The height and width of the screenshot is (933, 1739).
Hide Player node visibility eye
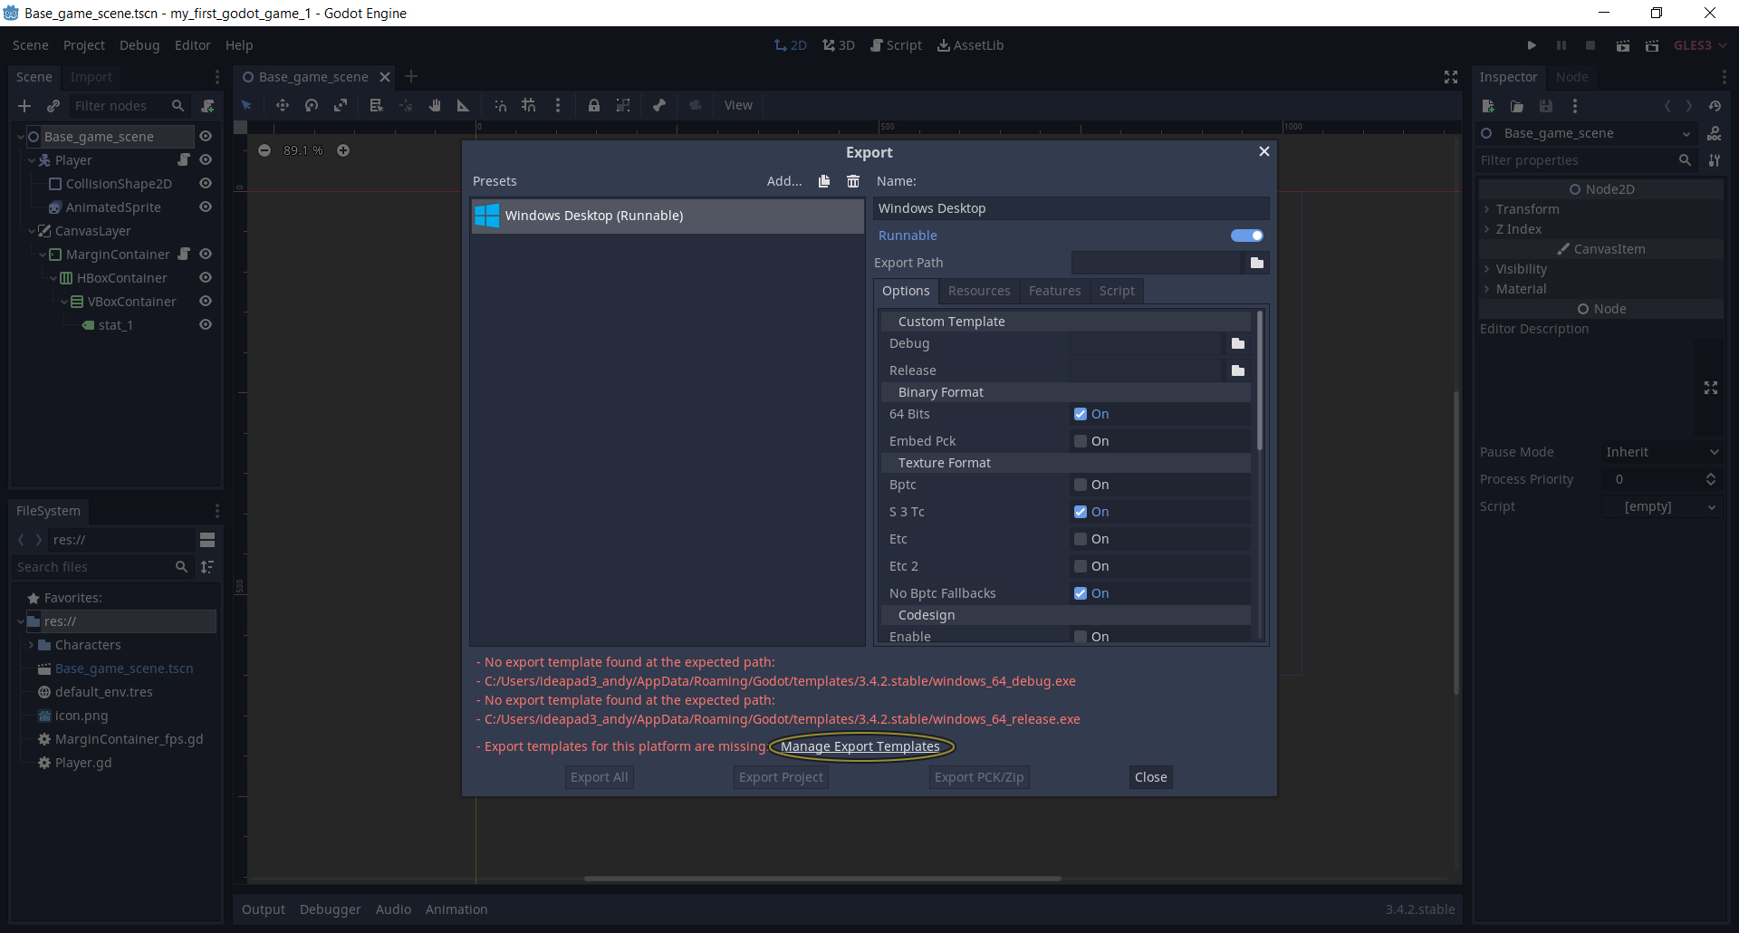pyautogui.click(x=206, y=159)
